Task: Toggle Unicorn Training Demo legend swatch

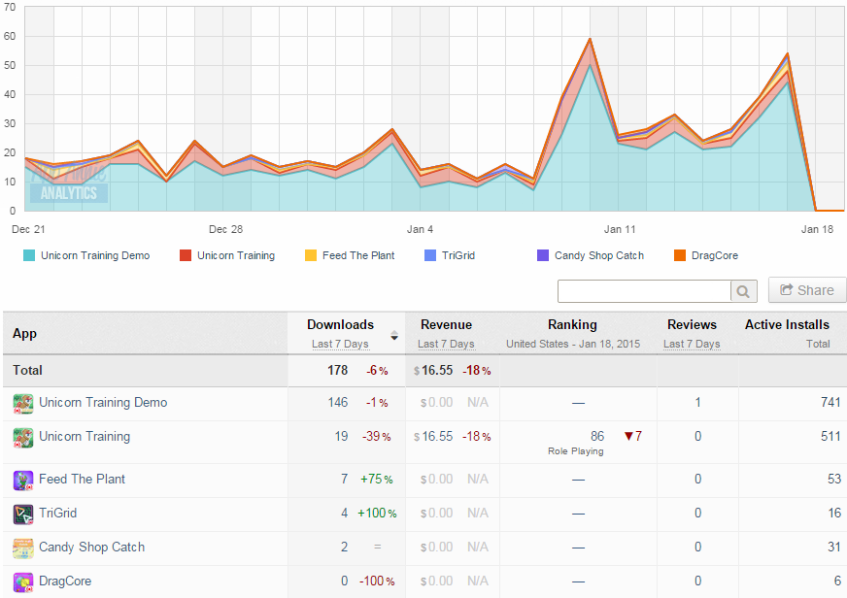Action: pos(29,255)
